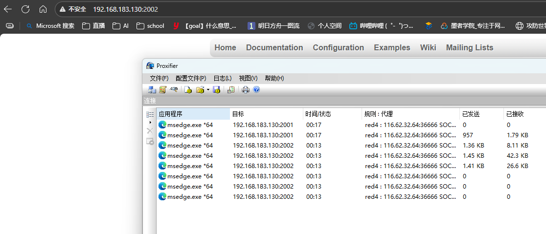Viewport: 546px width, 234px height.
Task: Open 个人空间 bookmark
Action: click(x=325, y=26)
